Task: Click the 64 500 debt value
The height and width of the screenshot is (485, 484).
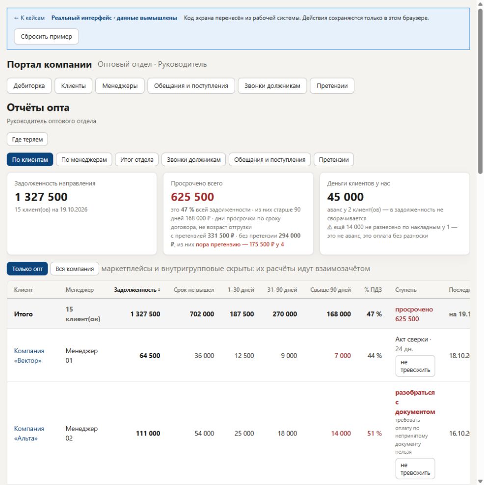Action: 150,356
